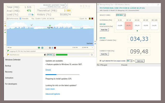Open CPU ALL dropdown in memory tool
The height and width of the screenshot is (103, 165).
tap(51, 55)
